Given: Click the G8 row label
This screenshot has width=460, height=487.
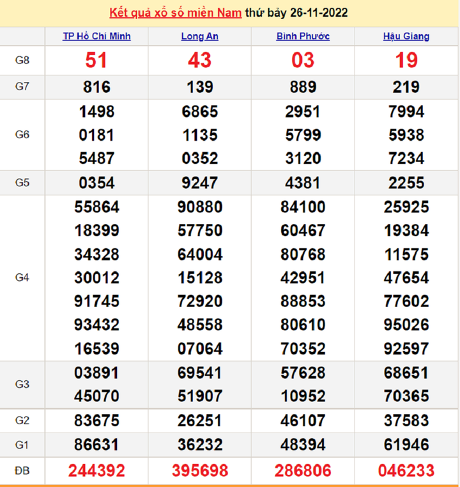Looking at the screenshot, I should (x=22, y=60).
